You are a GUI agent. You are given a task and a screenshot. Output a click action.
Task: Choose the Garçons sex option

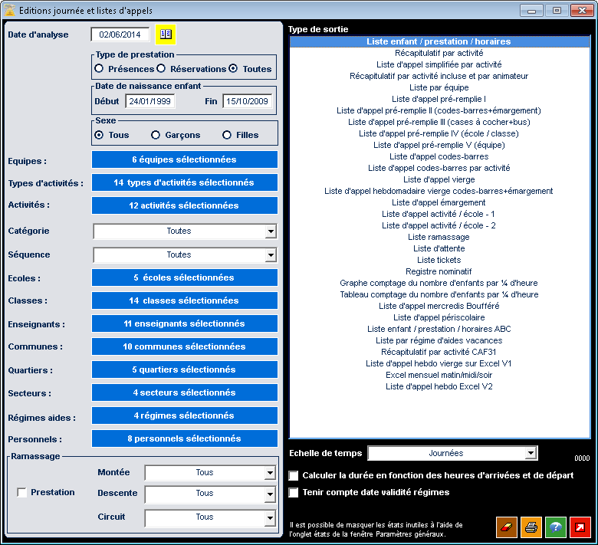[156, 135]
